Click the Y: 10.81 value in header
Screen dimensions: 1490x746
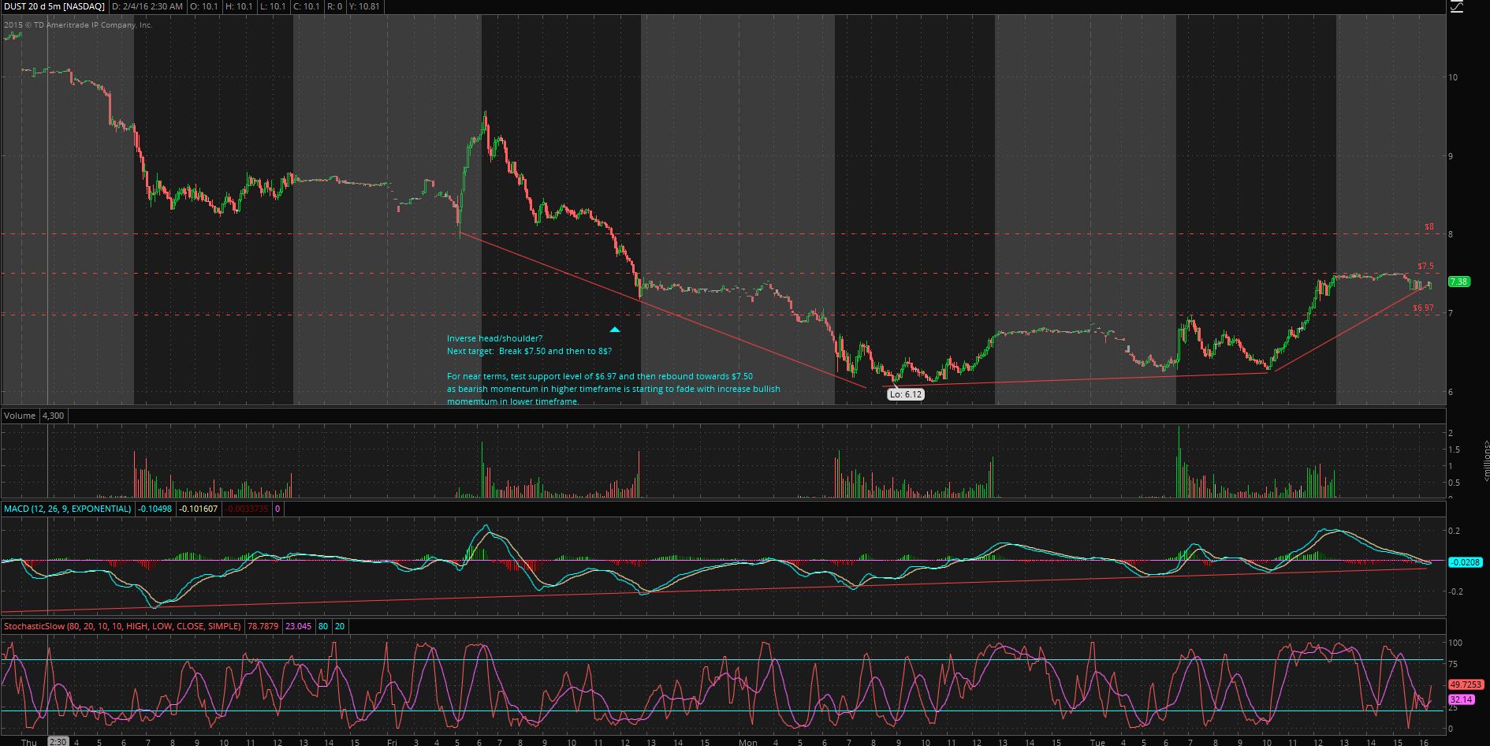[x=363, y=6]
